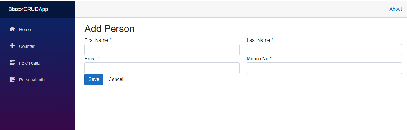Go to the Counter page label
Screen dimensions: 407x130
[x=27, y=46]
